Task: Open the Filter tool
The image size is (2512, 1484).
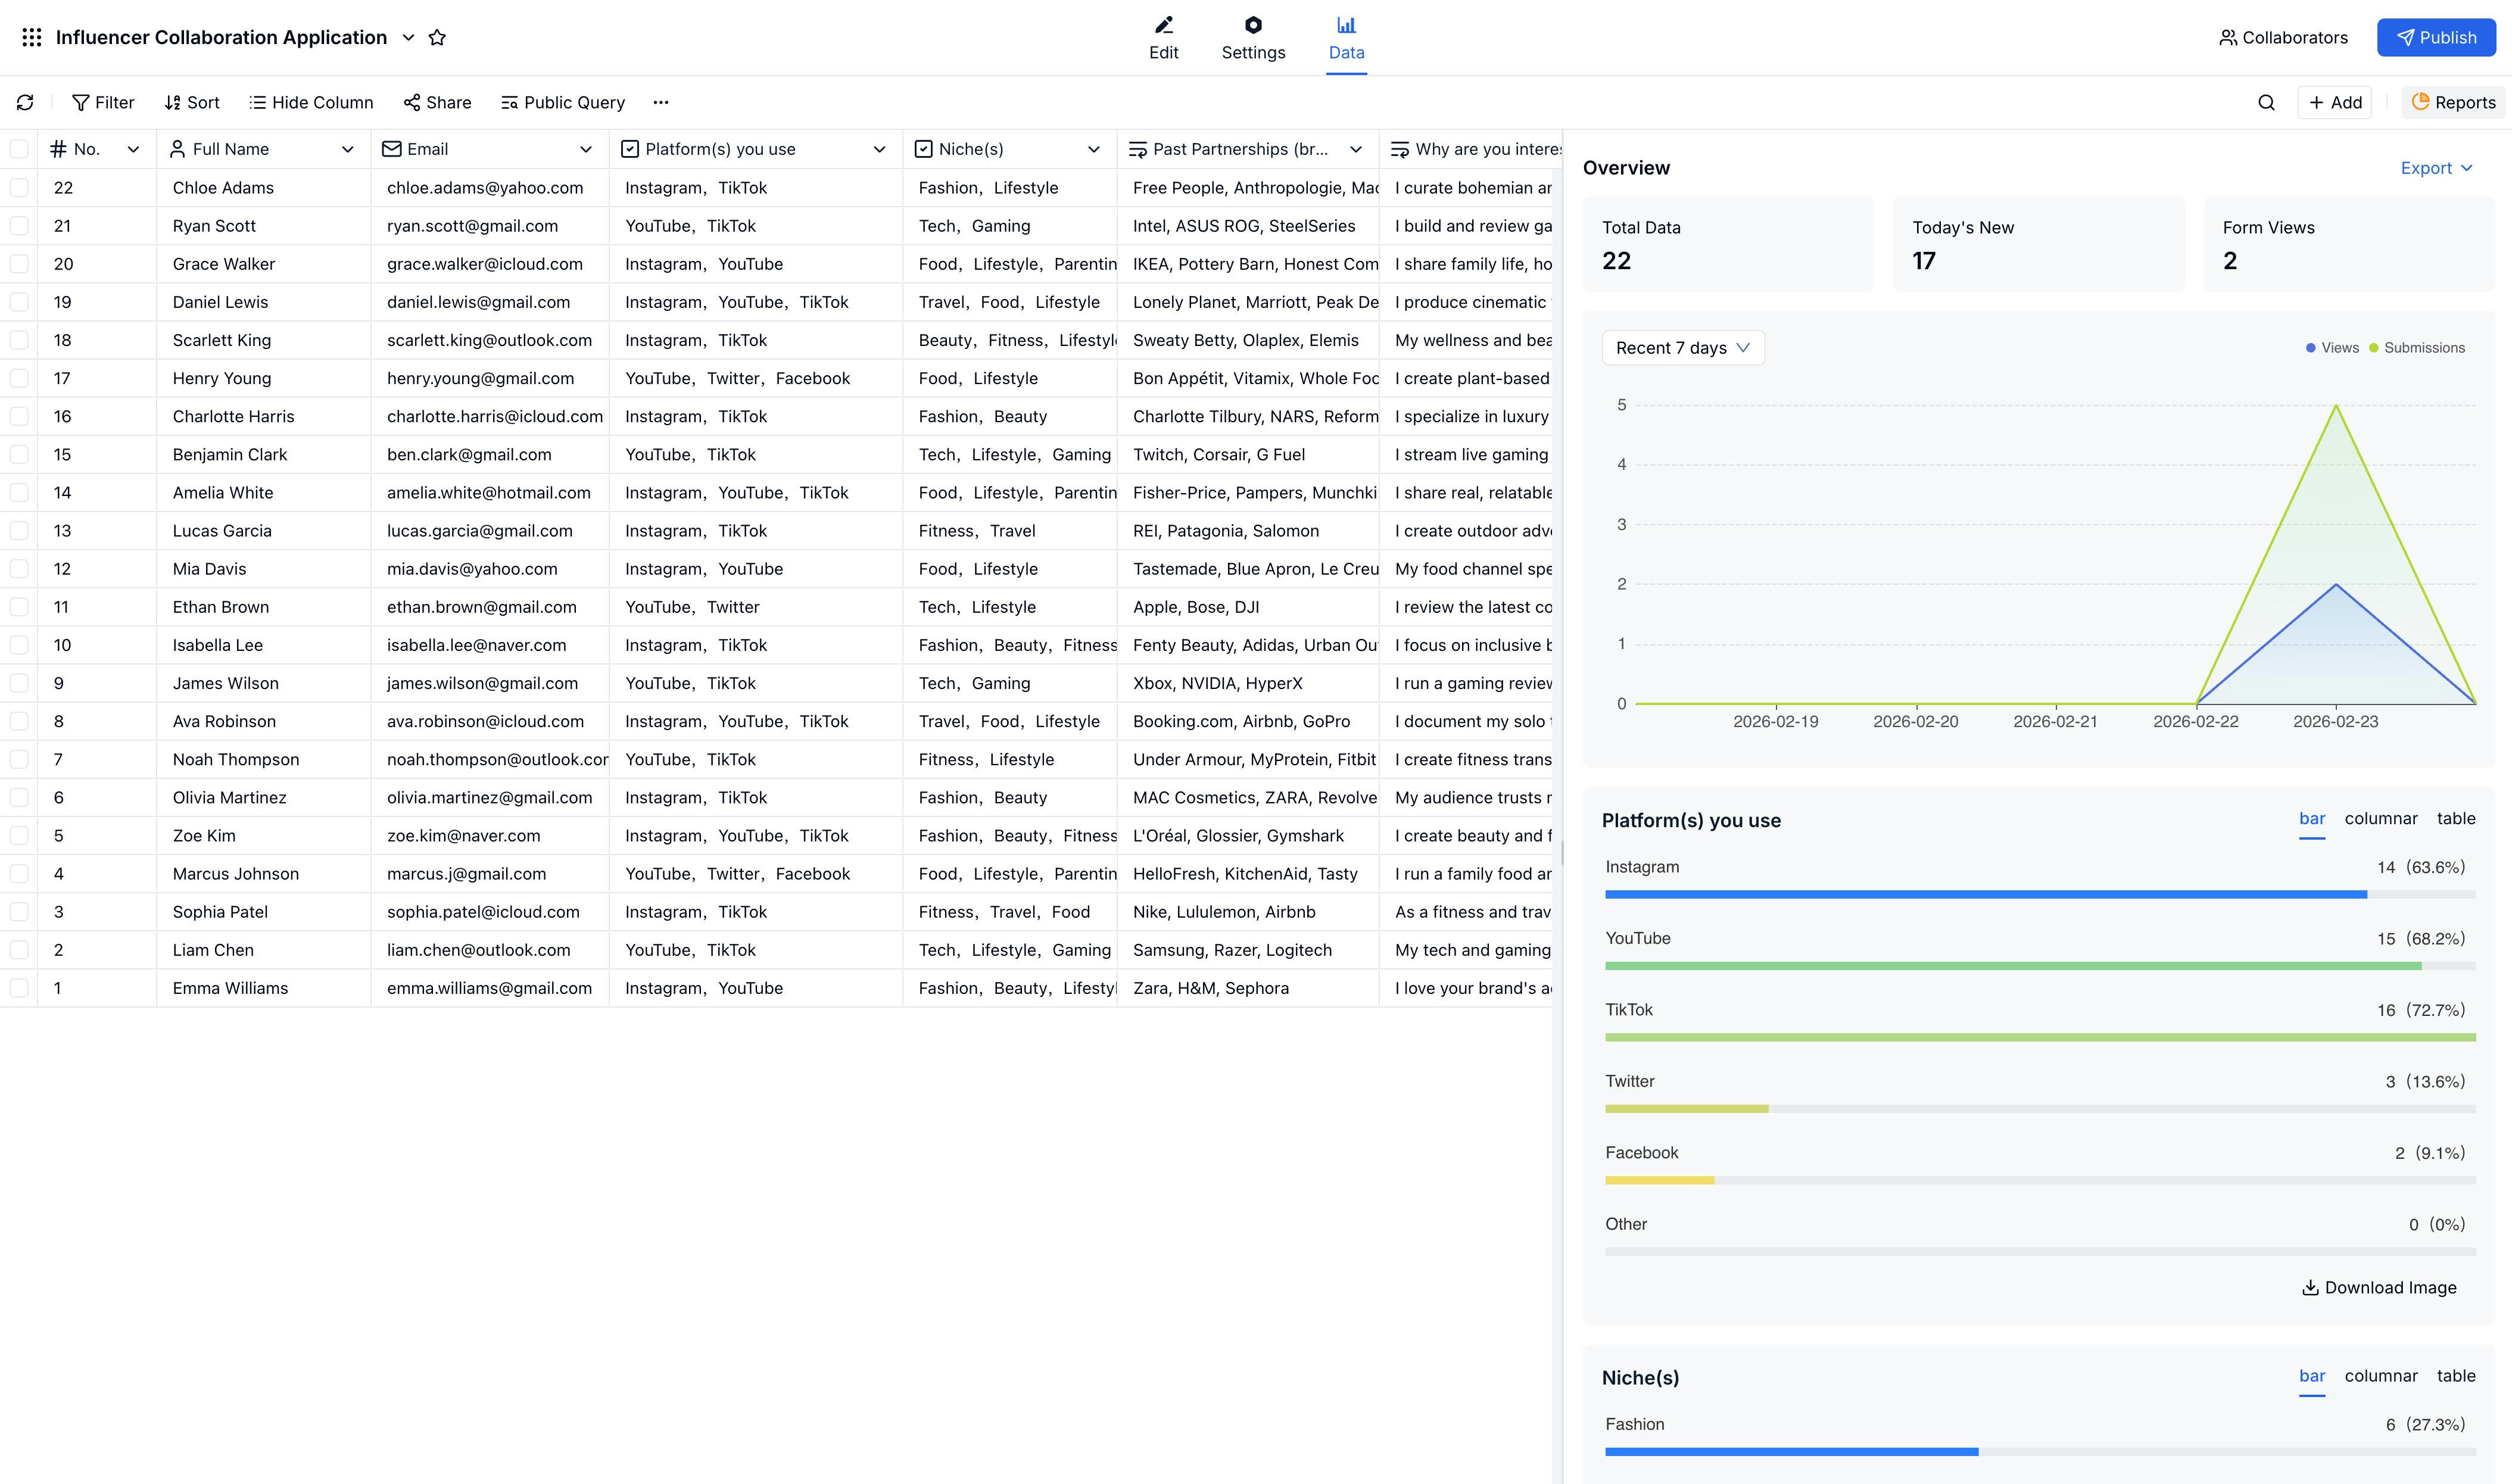Action: (x=103, y=102)
